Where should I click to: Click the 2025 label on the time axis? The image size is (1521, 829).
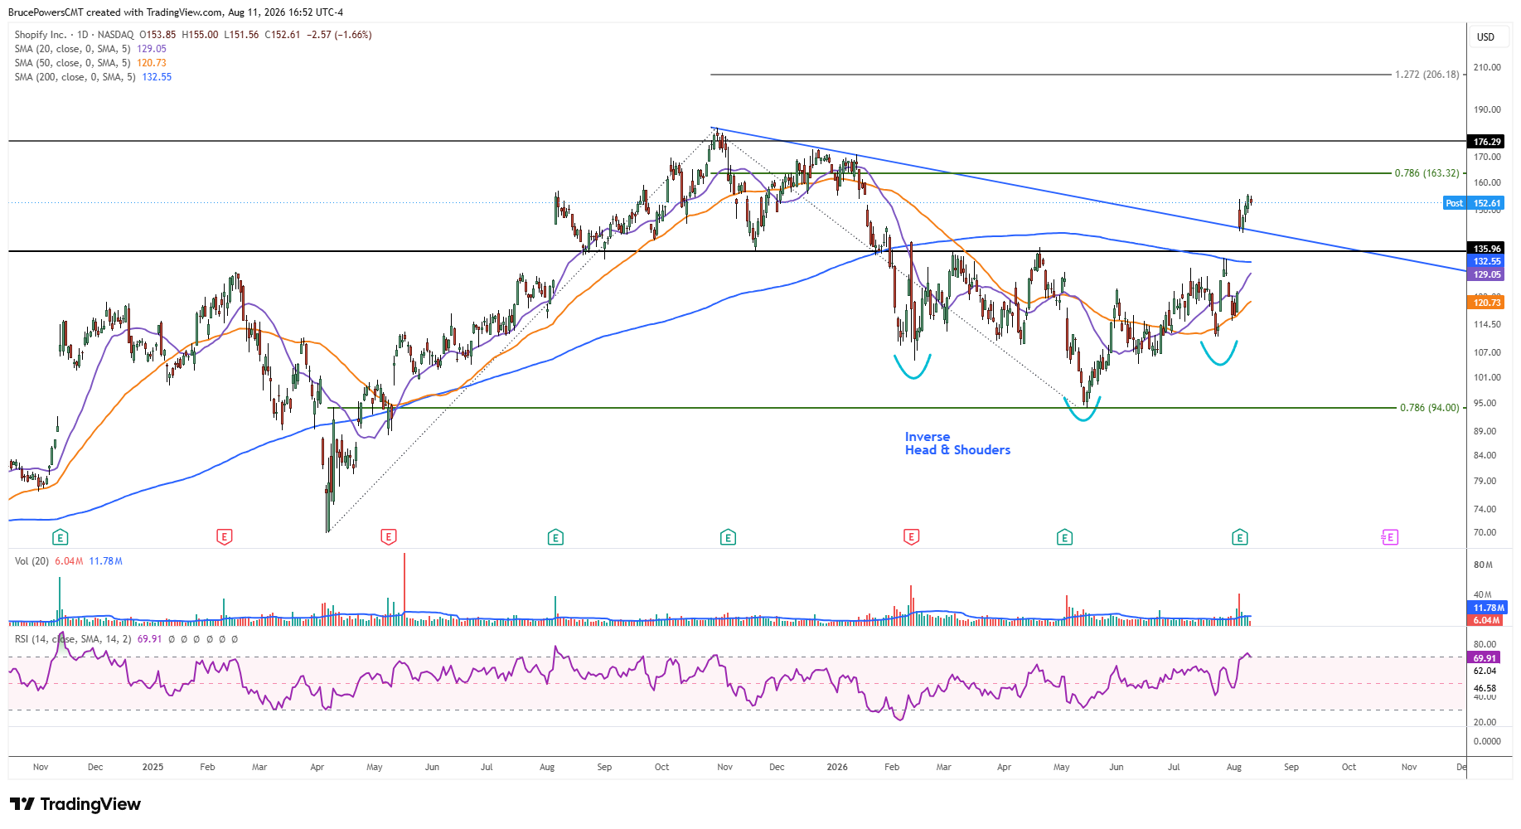153,767
